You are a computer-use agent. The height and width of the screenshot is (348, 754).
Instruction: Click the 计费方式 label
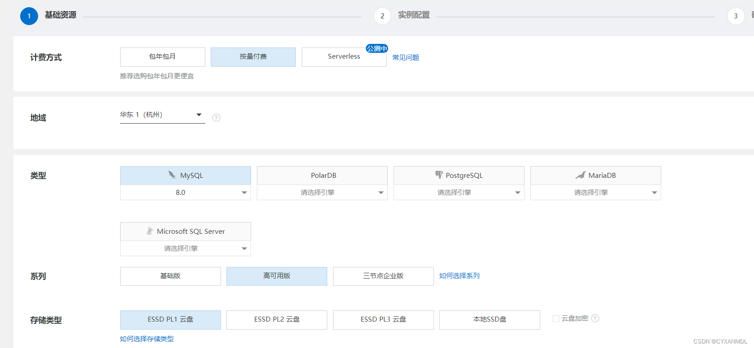pos(46,57)
